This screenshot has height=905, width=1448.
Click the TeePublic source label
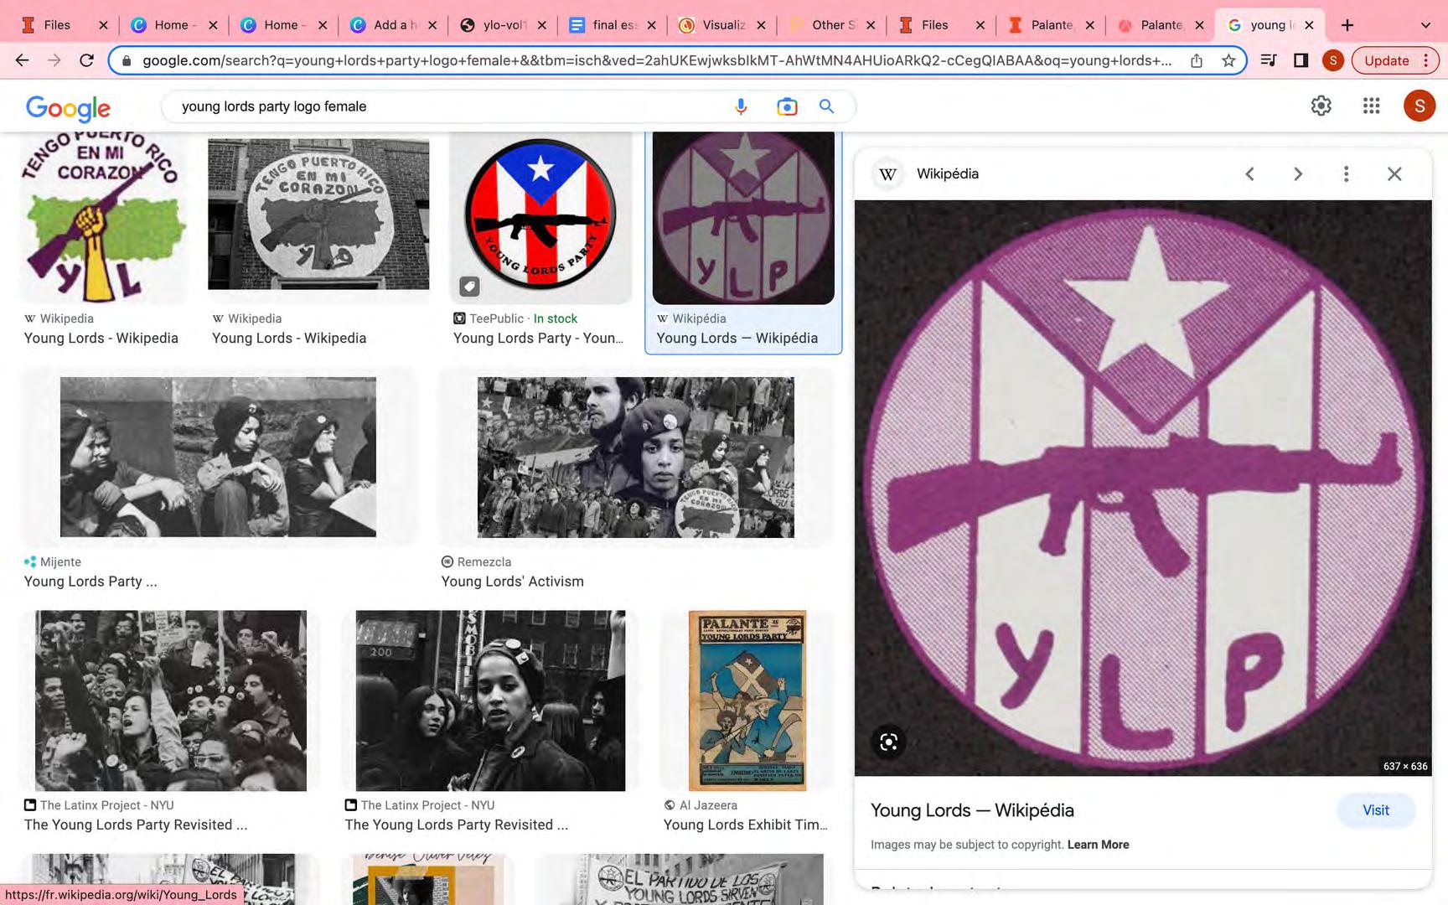(x=496, y=318)
